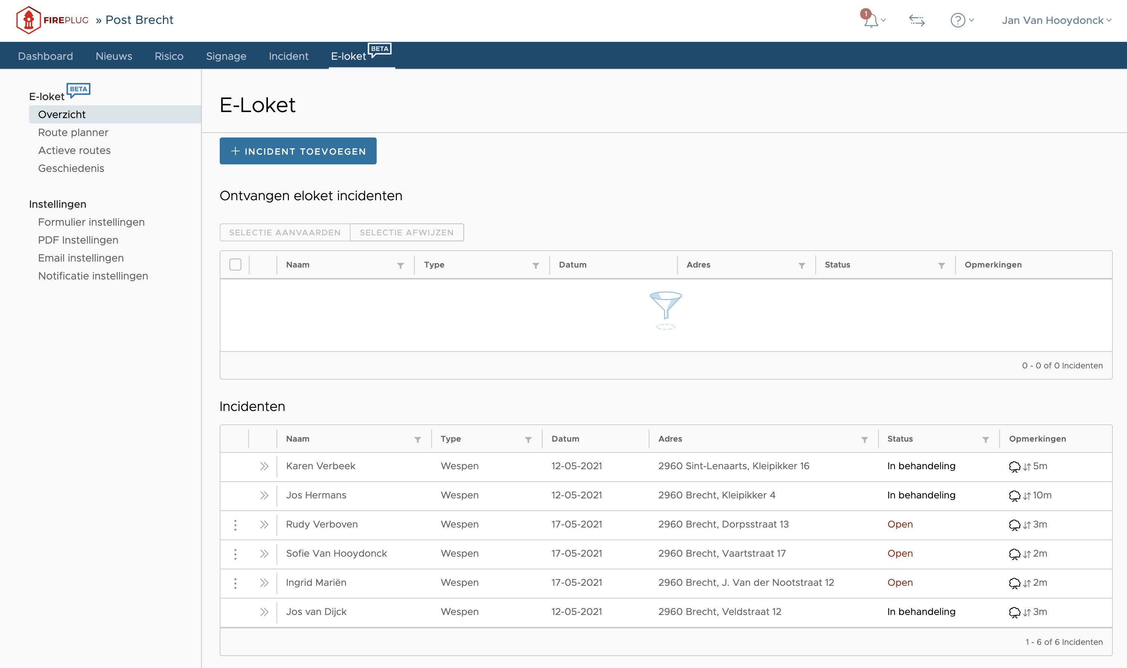Screen dimensions: 1127x668
Task: Open the help question mark icon
Action: coord(957,20)
